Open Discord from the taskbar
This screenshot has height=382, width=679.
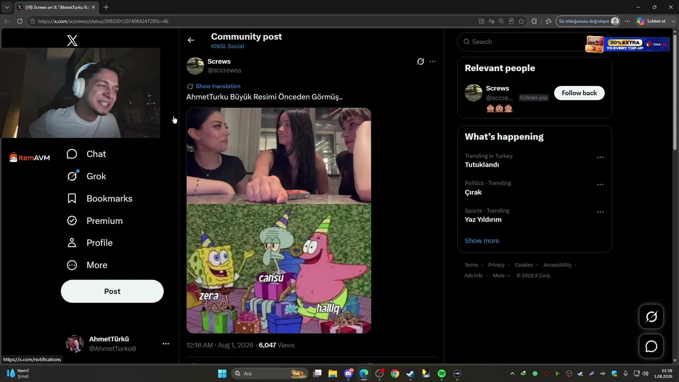[349, 374]
